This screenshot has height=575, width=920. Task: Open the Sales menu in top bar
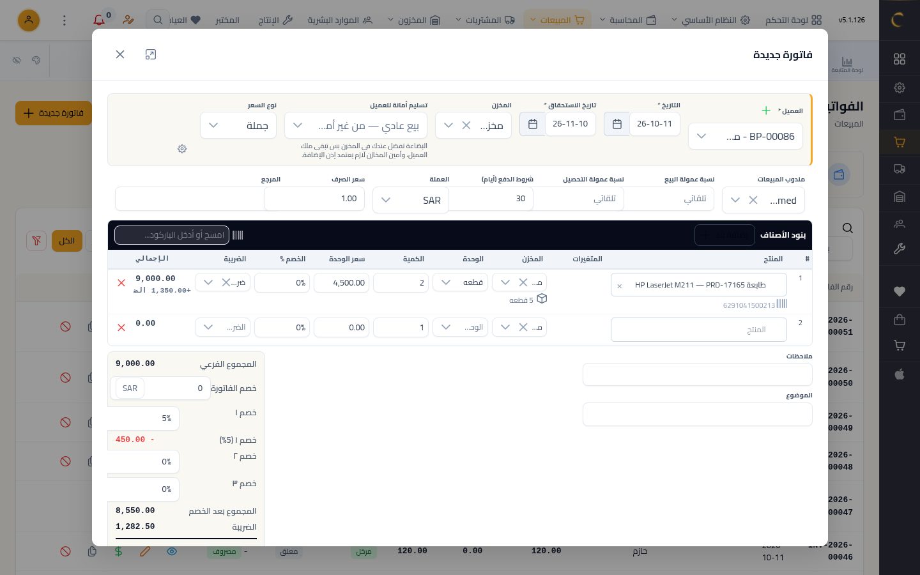point(557,20)
